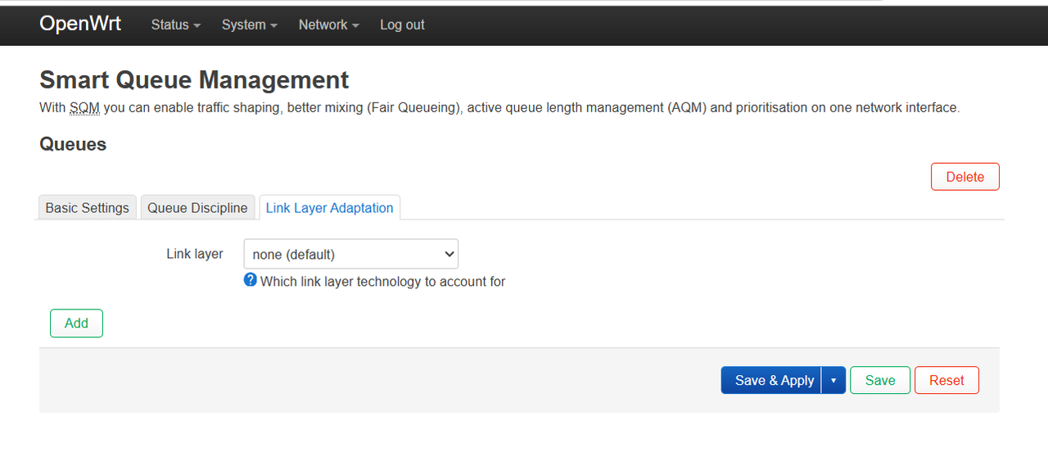
Task: Click the Smart Queue Management heading
Action: [194, 79]
